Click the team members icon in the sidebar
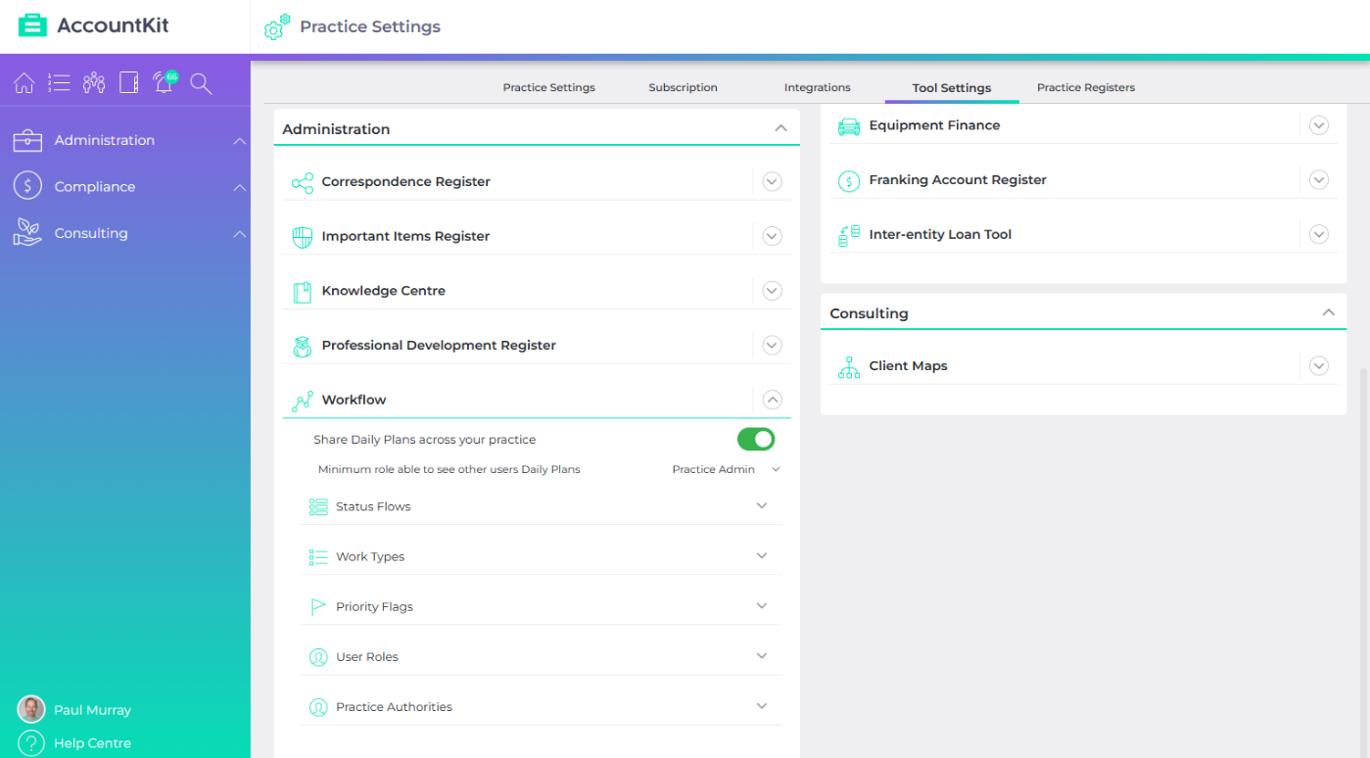Screen dimensions: 1370x758 pyautogui.click(x=93, y=82)
